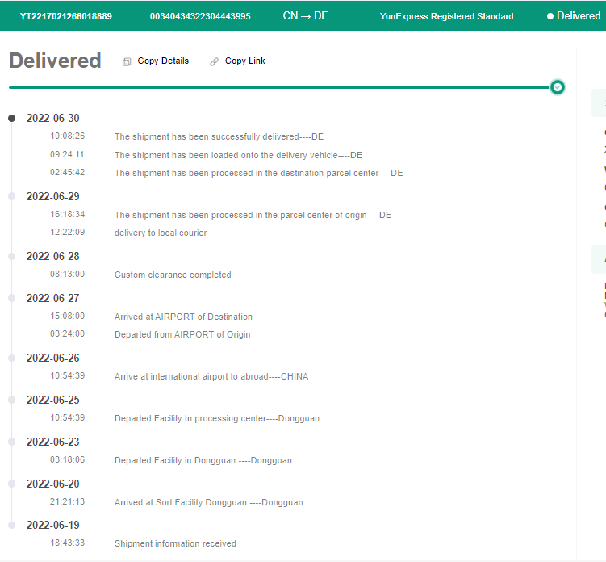Click the copy icon beside Copy Details

point(127,62)
